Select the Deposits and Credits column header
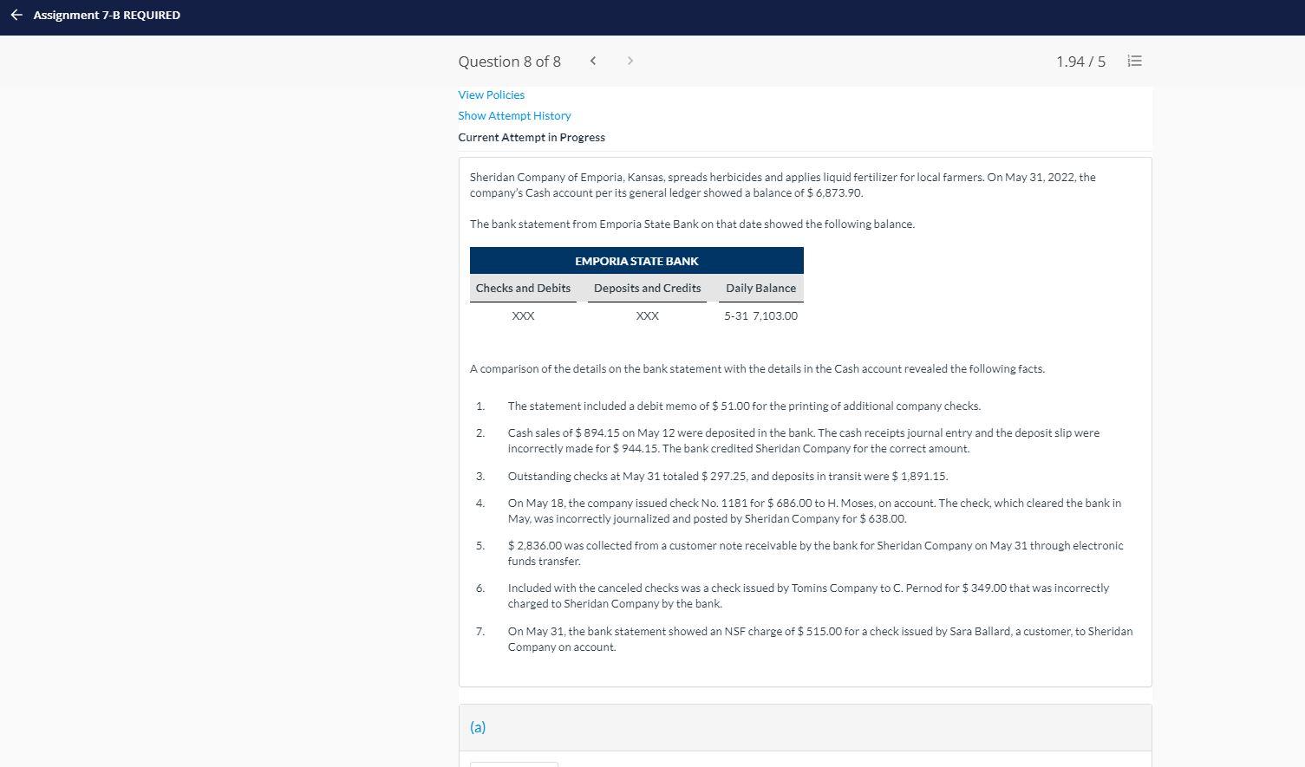This screenshot has height=767, width=1305. click(647, 288)
